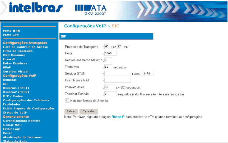Open the Configurações VoIP sidebar heading

click(x=20, y=76)
